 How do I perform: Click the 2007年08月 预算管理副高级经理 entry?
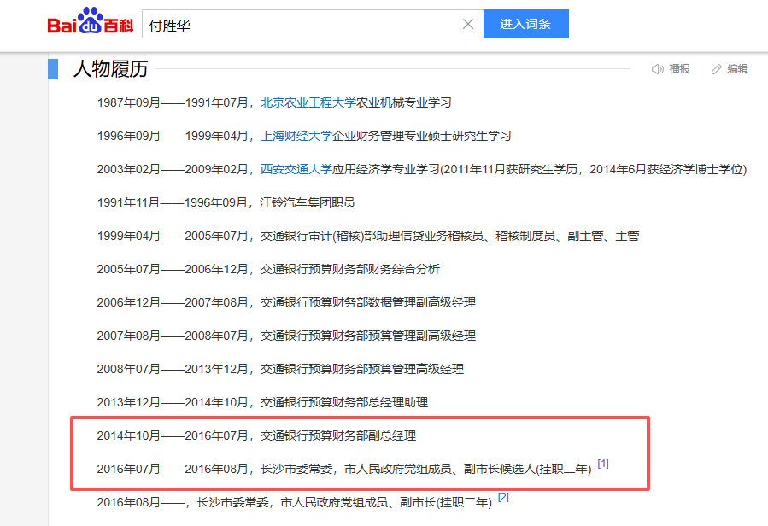click(286, 336)
